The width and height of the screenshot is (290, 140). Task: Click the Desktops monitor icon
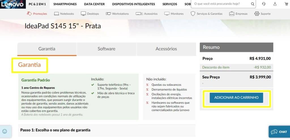click(x=84, y=14)
